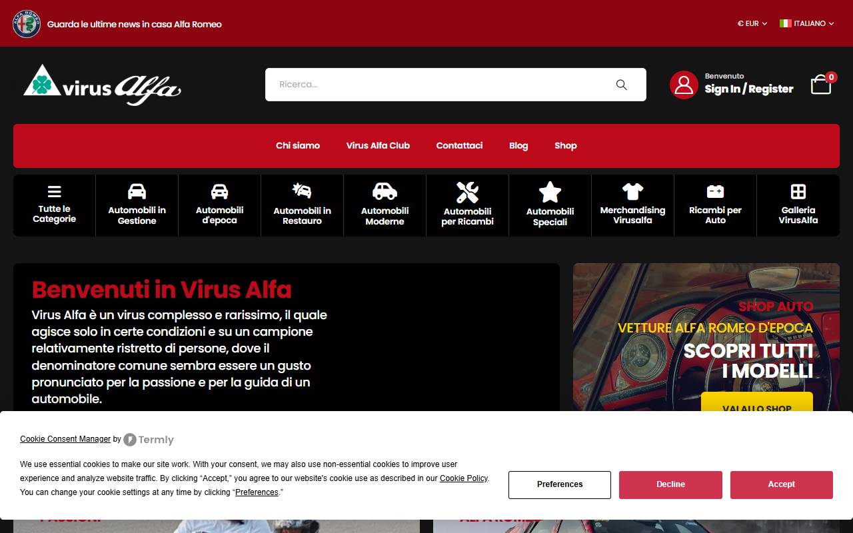Click the Shop Auto dashboard banner image
The image size is (853, 533).
(x=706, y=337)
